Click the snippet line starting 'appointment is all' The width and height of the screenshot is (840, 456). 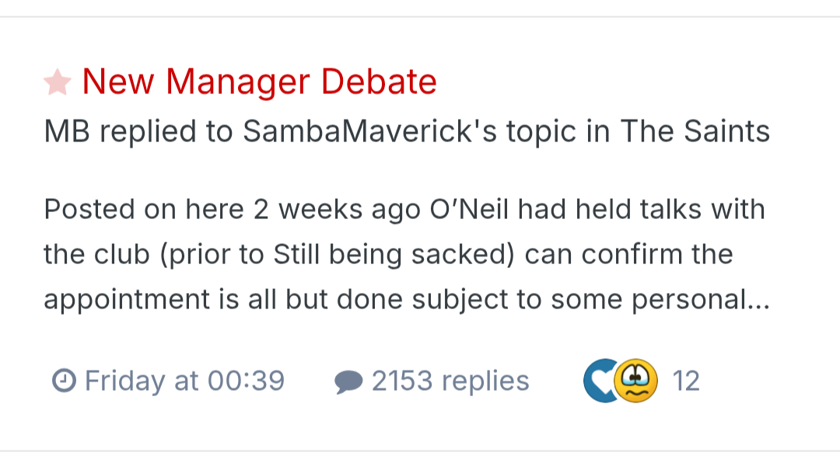(404, 300)
